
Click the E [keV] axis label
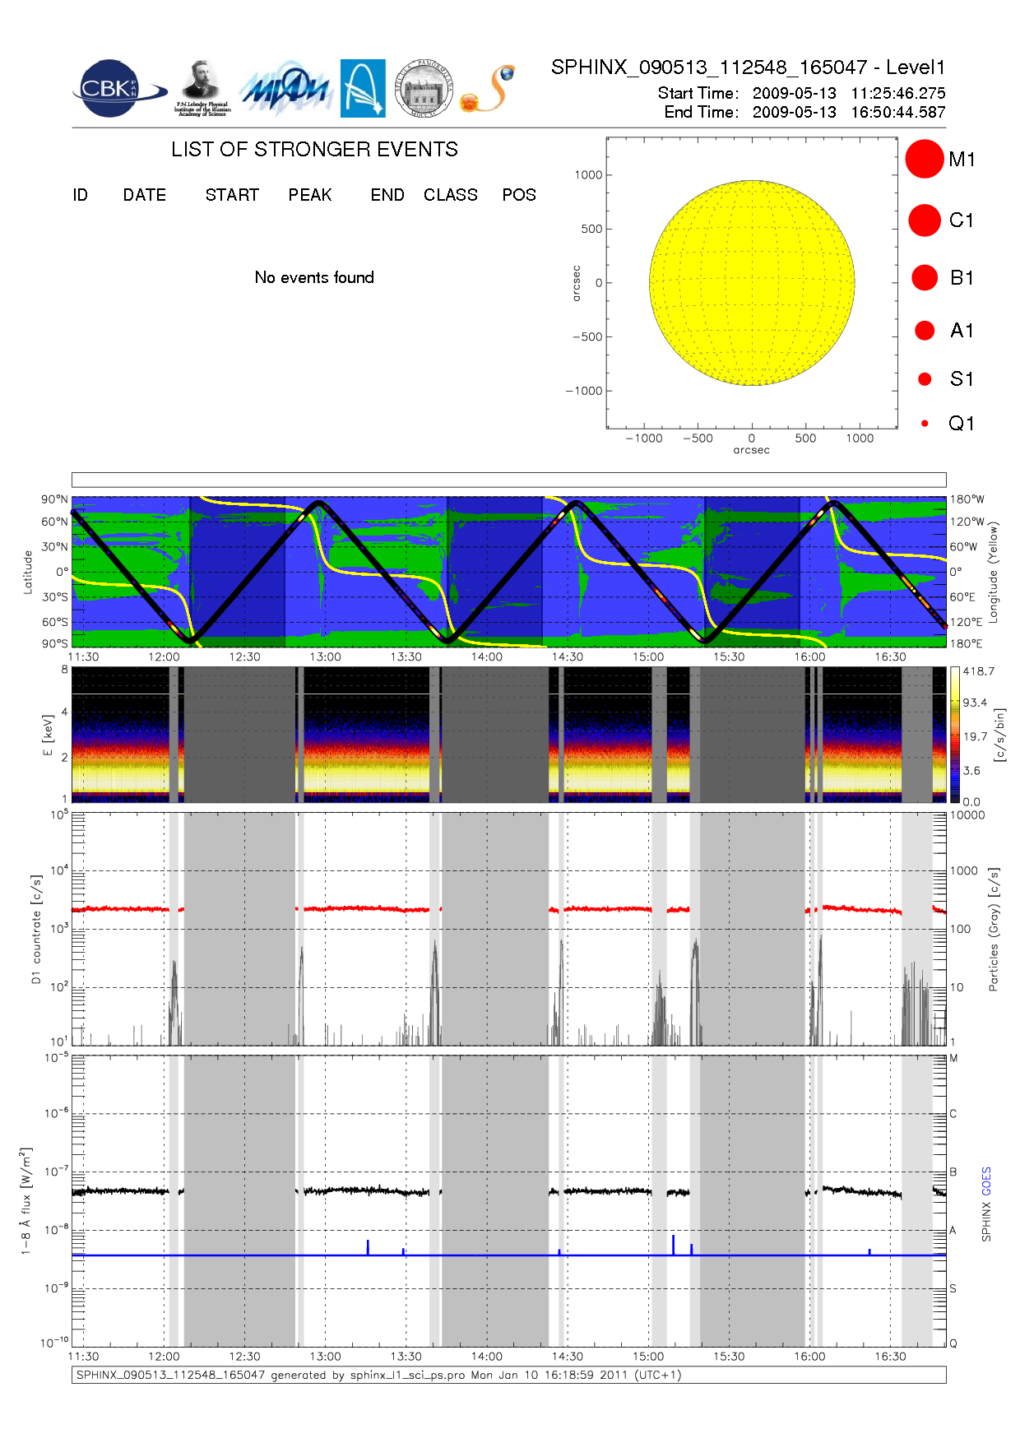click(47, 735)
